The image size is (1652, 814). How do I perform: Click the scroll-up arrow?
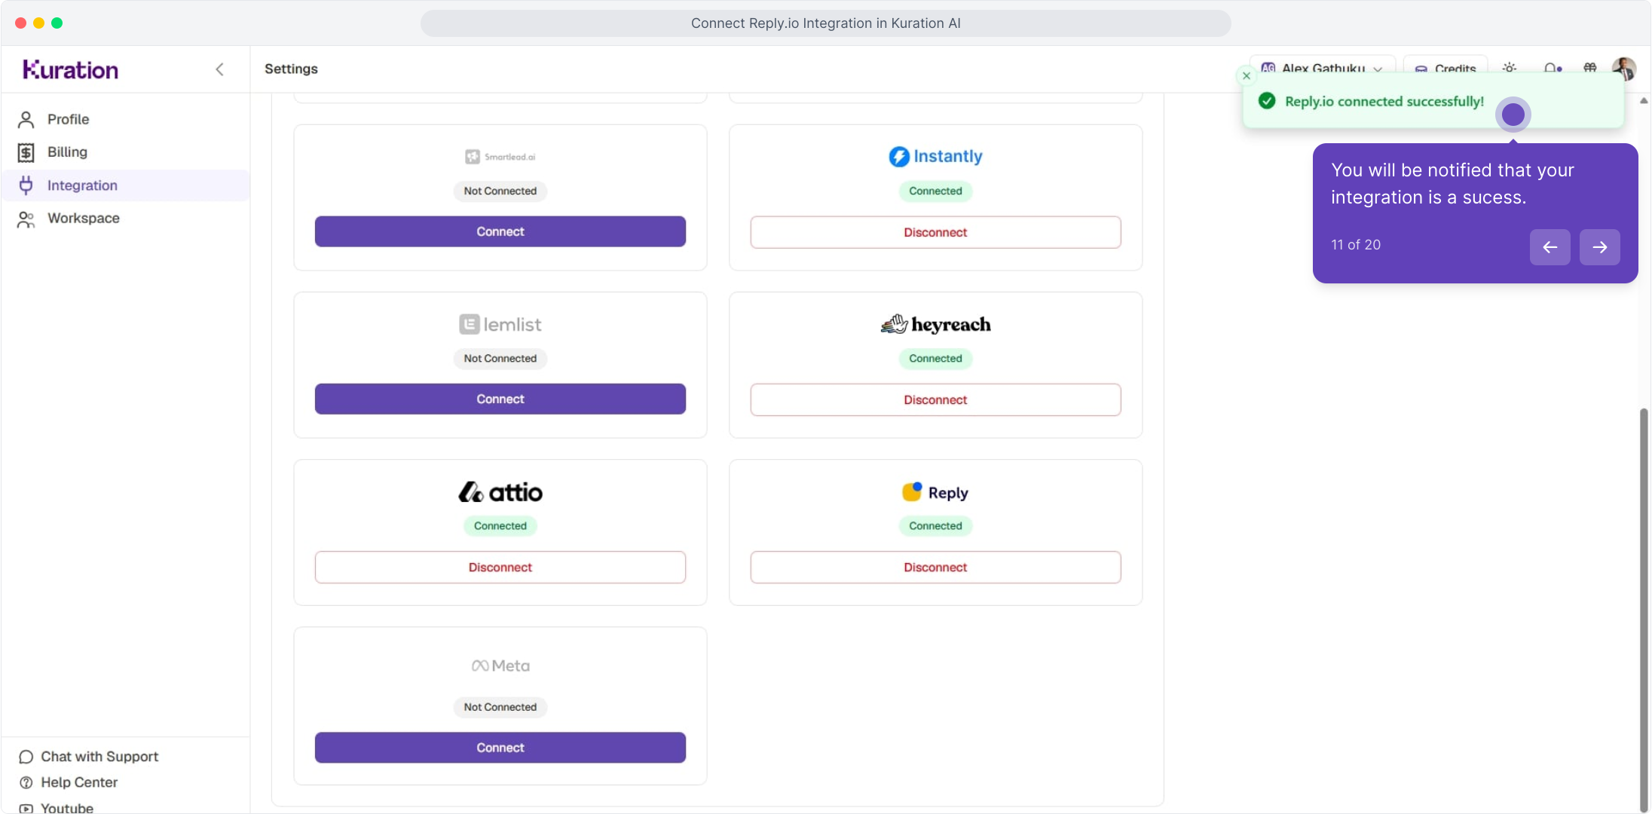tap(1644, 100)
